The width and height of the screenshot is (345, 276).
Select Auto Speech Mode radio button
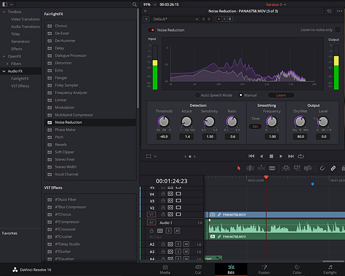pos(198,95)
